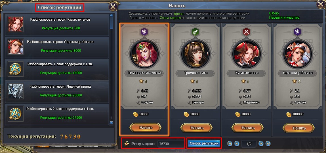Go to the first page of heroes
The image size is (326, 153).
pyautogui.click(x=230, y=143)
